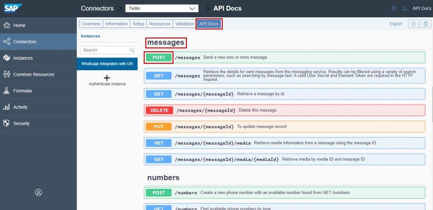Click 'To update message record.' description
This screenshot has width=433, height=210.
tap(262, 127)
